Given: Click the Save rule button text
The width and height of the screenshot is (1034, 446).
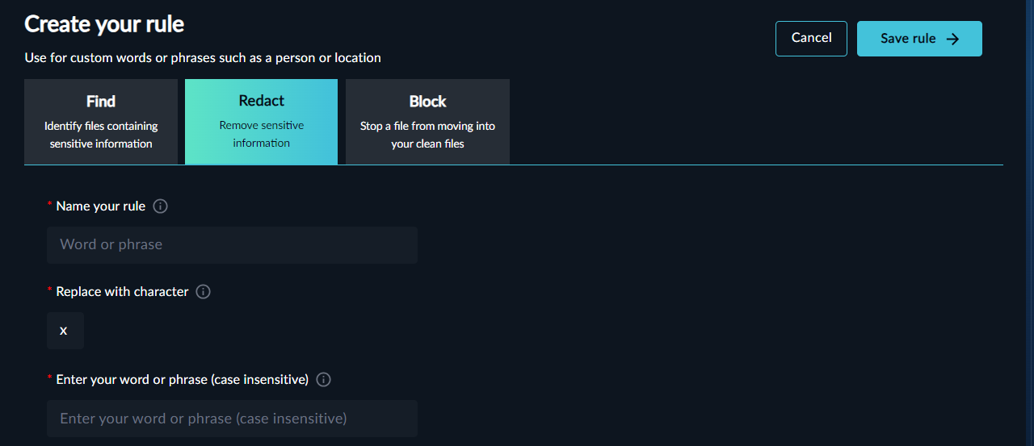Looking at the screenshot, I should point(908,39).
